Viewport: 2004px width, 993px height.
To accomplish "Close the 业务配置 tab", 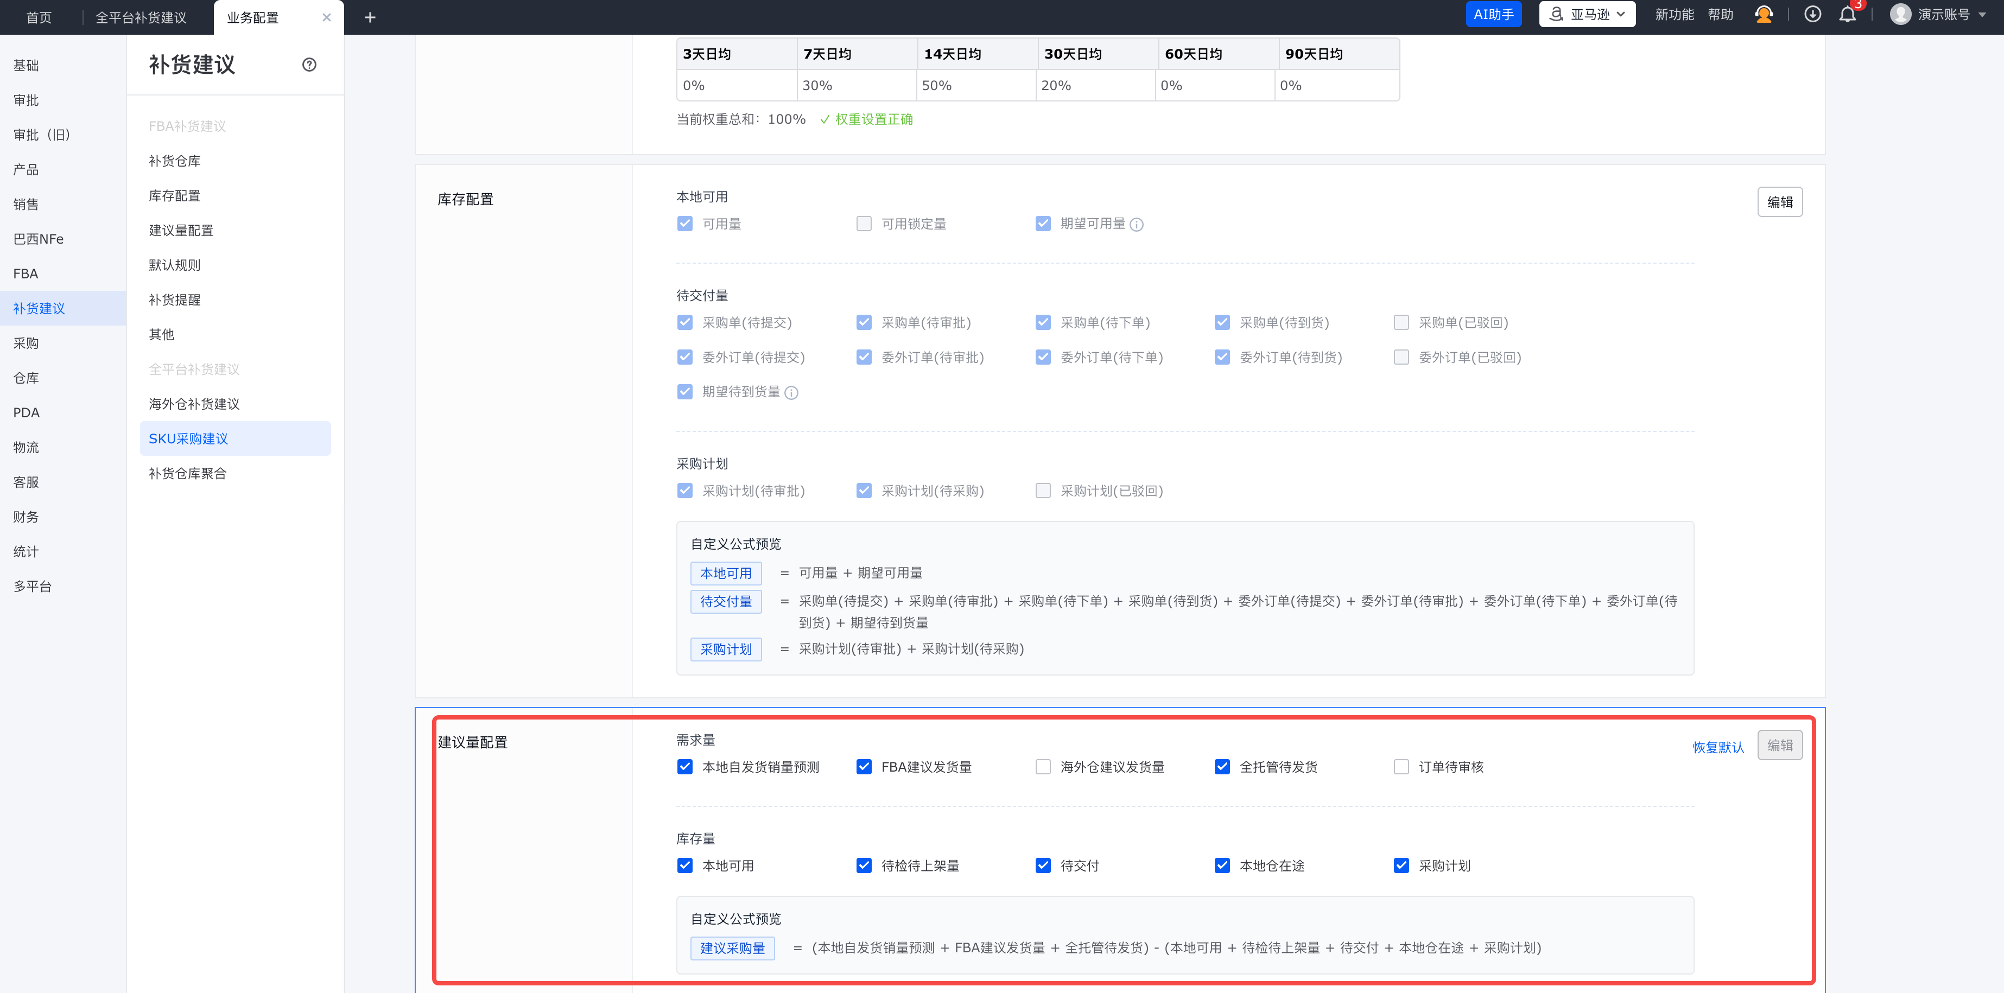I will [x=327, y=17].
